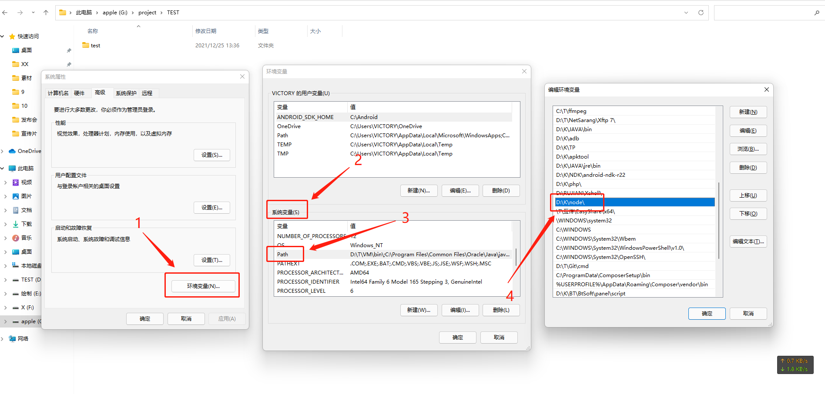Switch to the 系统保护 tab
Viewport: 825px width, 394px height.
(126, 93)
